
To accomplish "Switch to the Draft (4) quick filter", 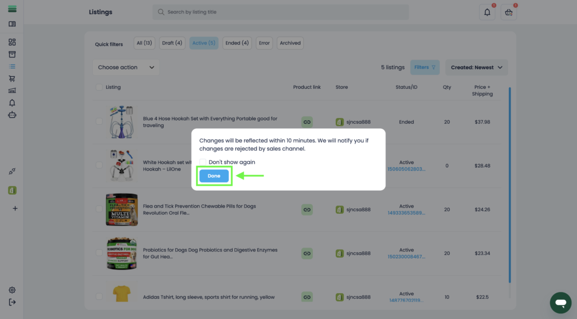I will (172, 43).
